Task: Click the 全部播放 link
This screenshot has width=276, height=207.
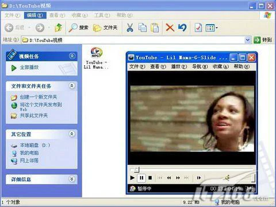Action: click(29, 68)
